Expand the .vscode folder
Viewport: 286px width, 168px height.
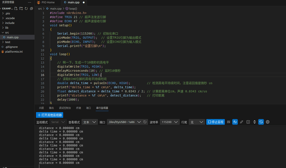[3, 18]
